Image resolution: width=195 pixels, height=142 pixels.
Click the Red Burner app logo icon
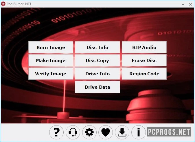(x=3, y=4)
